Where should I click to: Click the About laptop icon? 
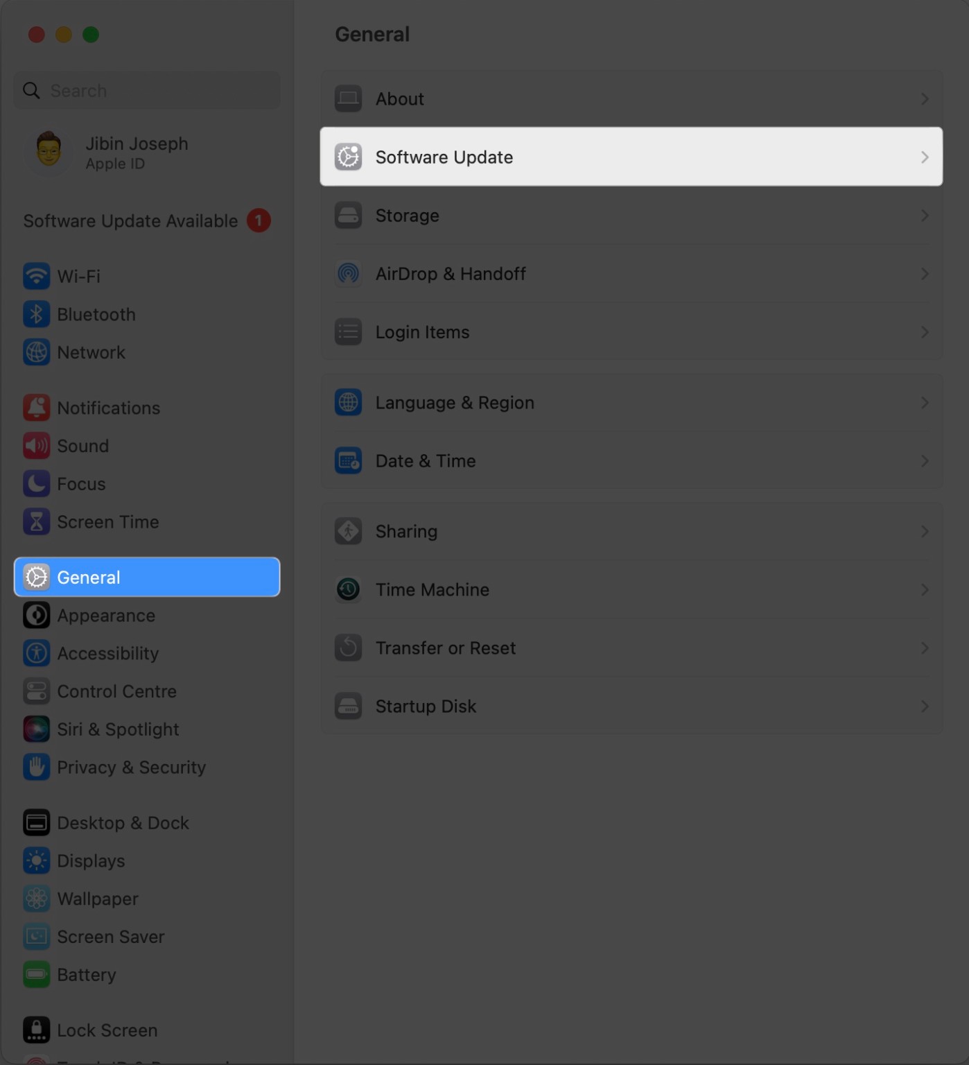tap(348, 98)
